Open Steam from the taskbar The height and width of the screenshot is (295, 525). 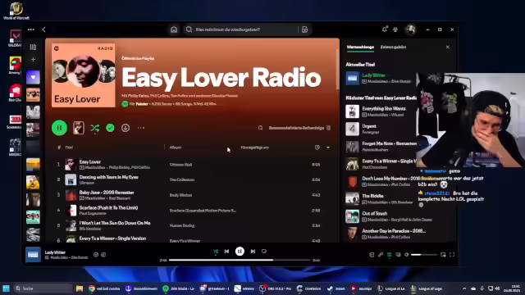point(336,288)
